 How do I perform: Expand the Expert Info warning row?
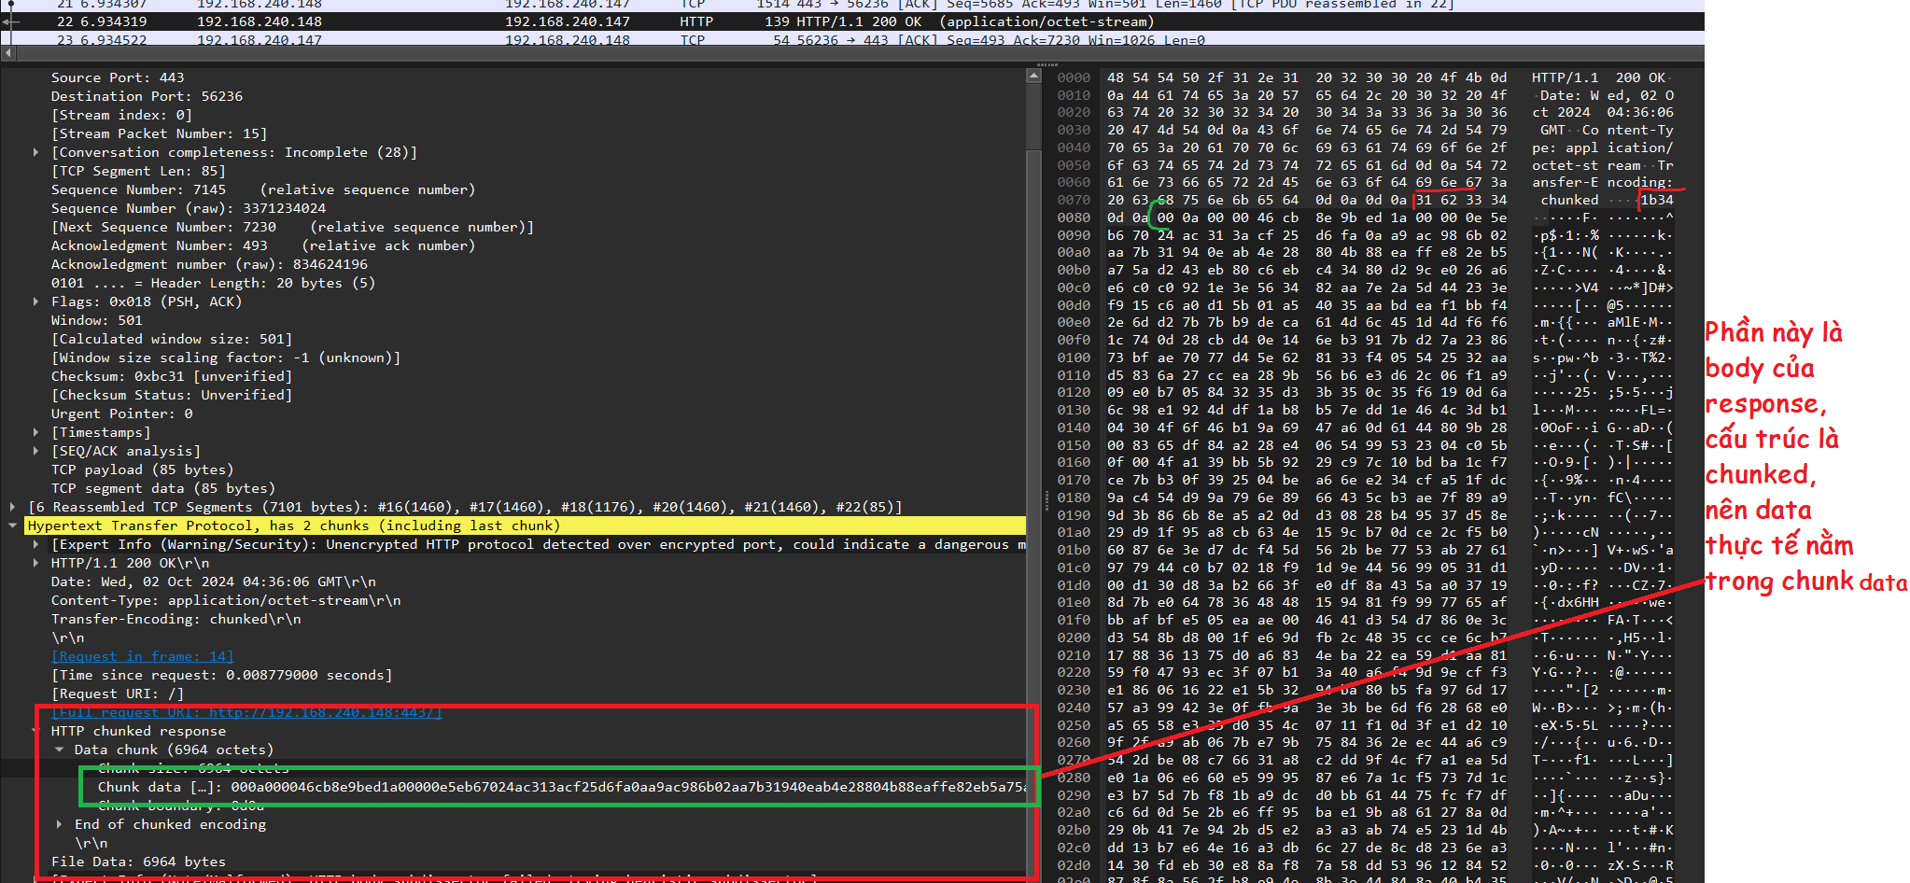coord(35,544)
